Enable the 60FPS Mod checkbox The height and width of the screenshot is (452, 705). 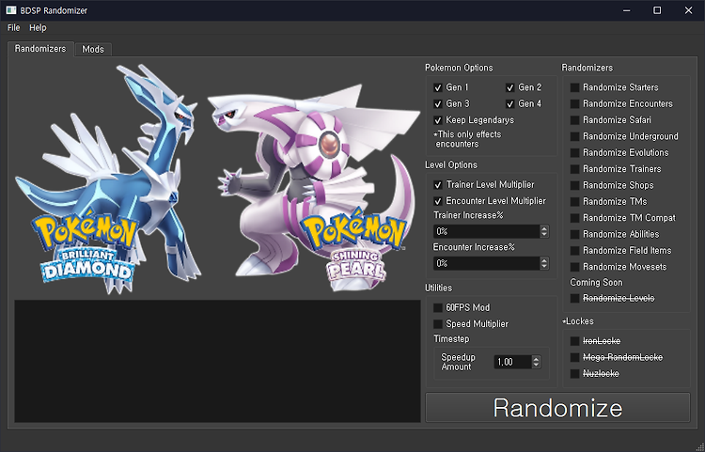click(438, 308)
